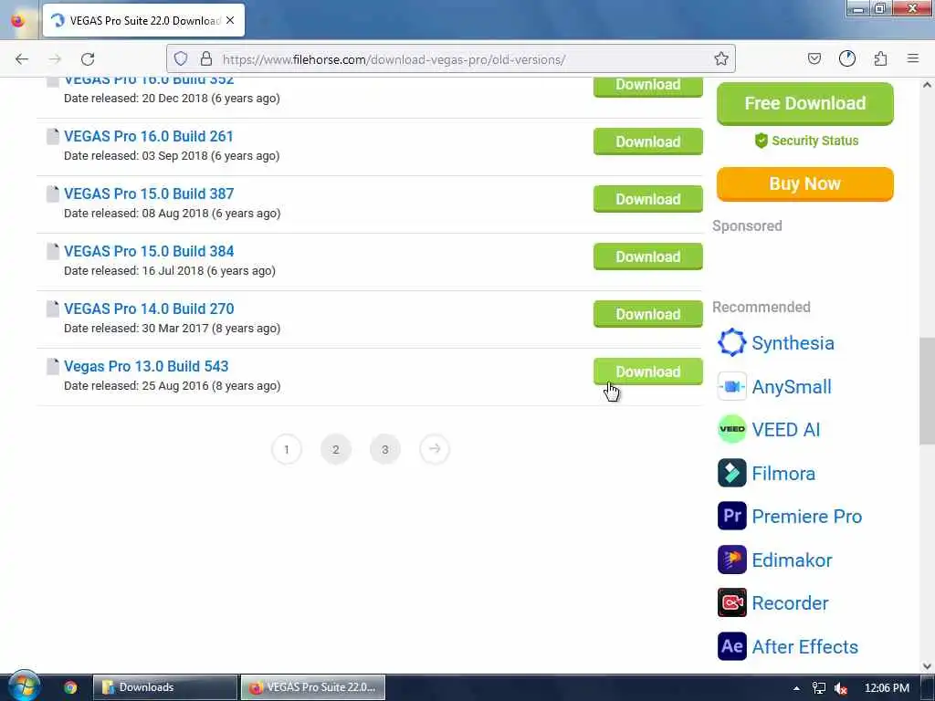Open the Firefox hamburger menu
The width and height of the screenshot is (935, 701).
click(913, 58)
